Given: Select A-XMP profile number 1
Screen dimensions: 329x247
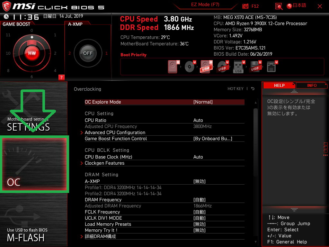Looking at the screenshot, I should coord(106,53).
